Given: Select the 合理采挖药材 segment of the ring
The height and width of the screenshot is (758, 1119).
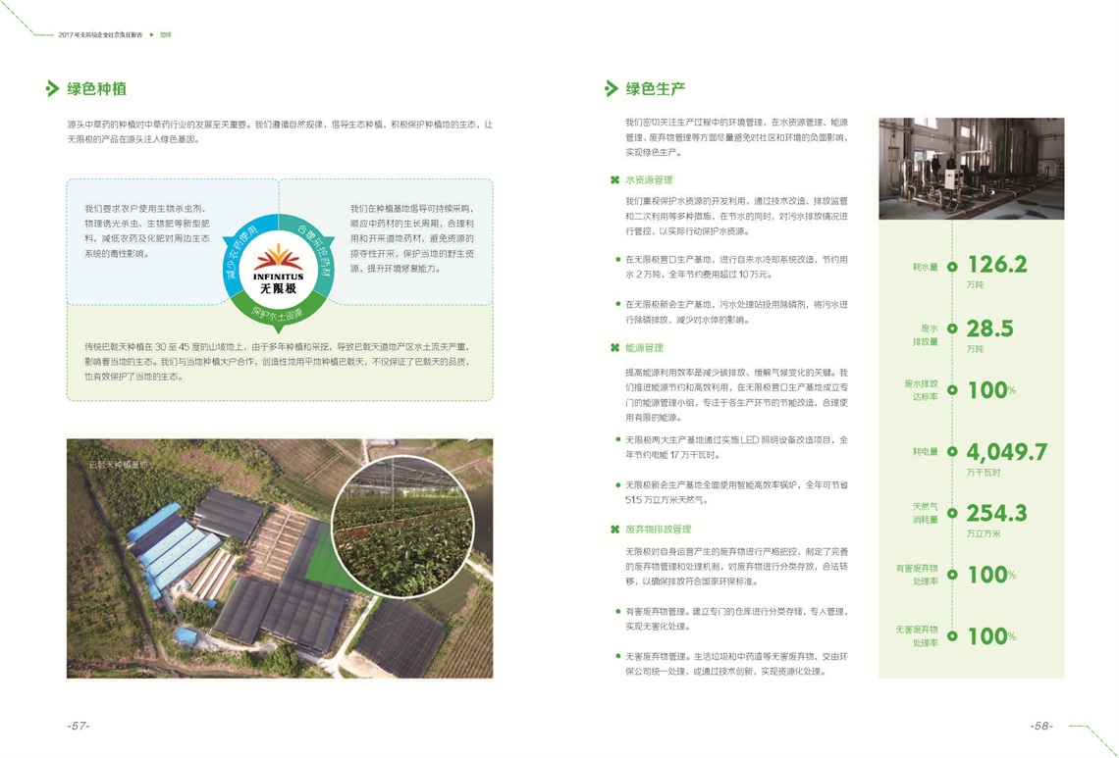Looking at the screenshot, I should click(x=315, y=250).
